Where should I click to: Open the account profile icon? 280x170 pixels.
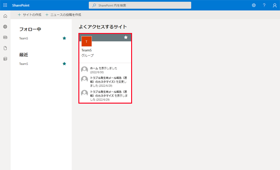tap(275, 5)
